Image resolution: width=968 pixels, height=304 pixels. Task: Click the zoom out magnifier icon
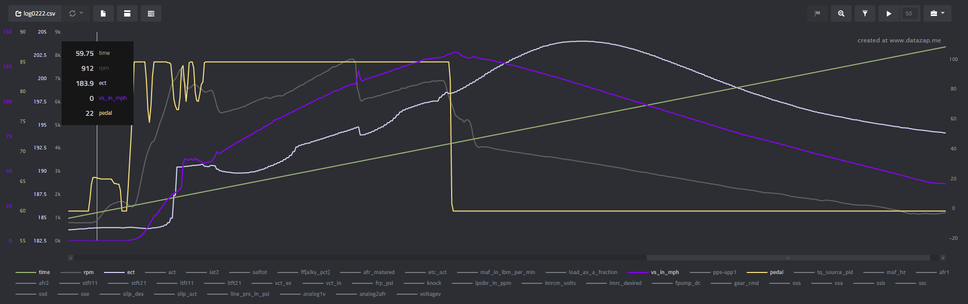(841, 13)
